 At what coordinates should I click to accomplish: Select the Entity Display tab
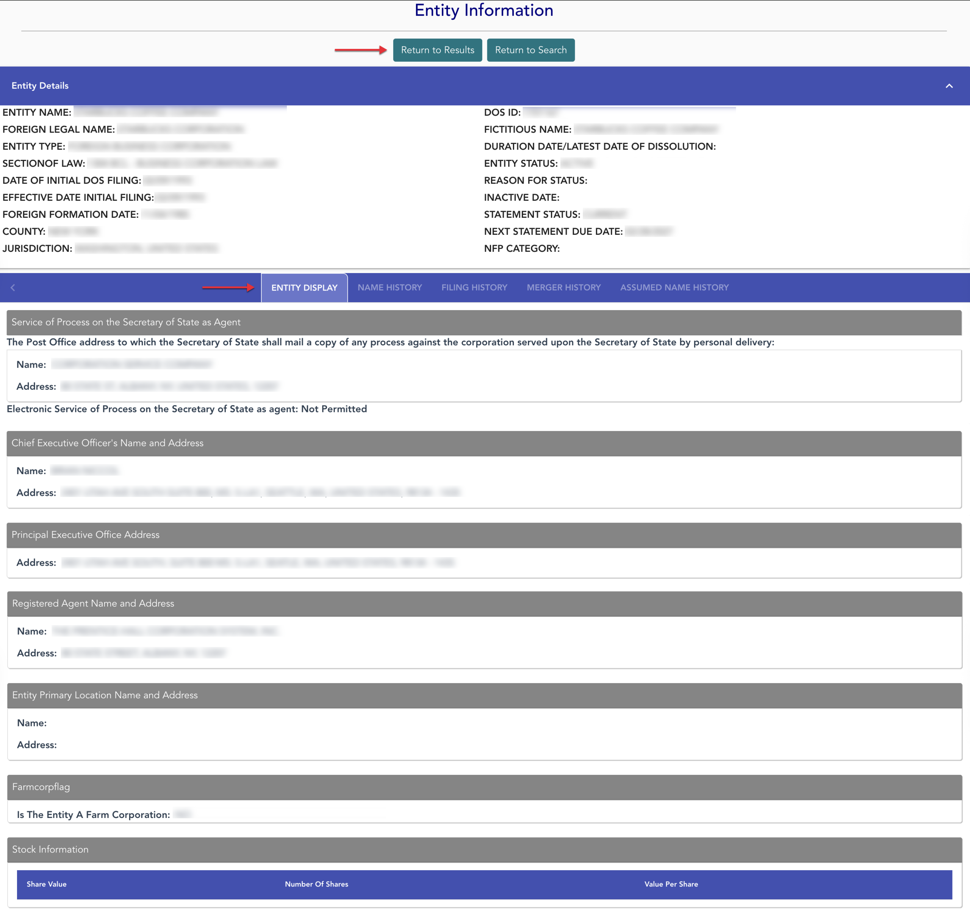point(304,288)
